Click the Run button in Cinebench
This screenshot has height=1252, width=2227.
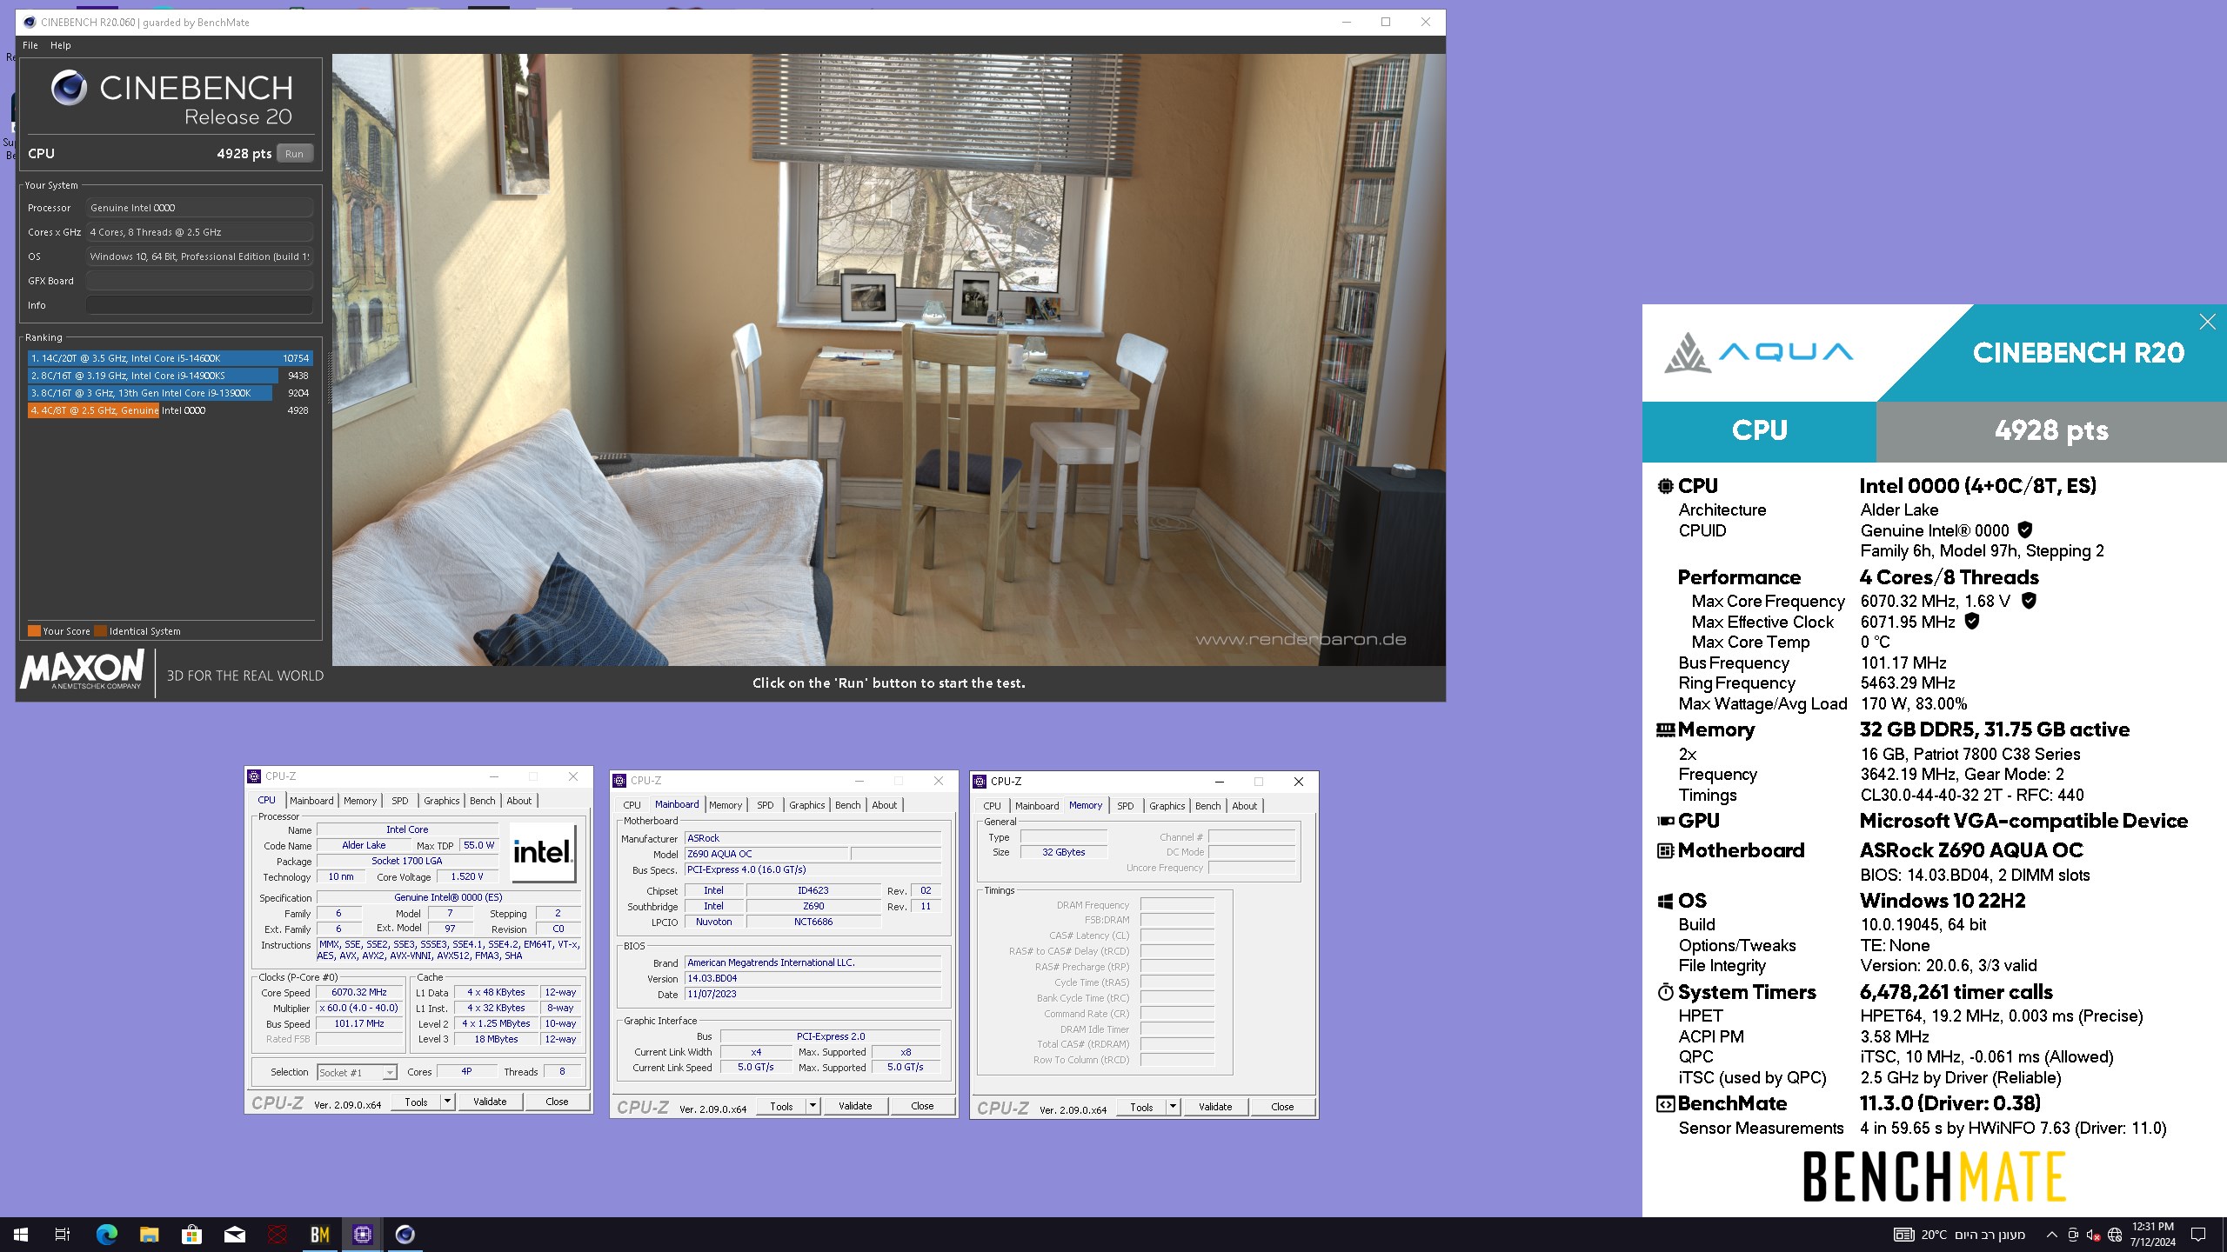click(294, 154)
